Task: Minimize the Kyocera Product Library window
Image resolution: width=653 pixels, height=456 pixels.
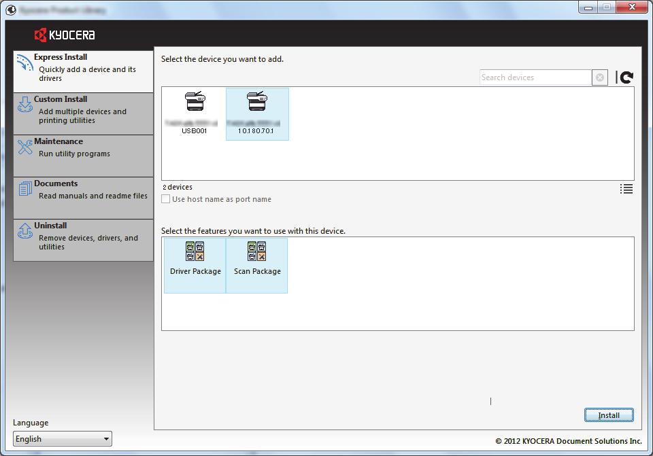Action: point(588,7)
